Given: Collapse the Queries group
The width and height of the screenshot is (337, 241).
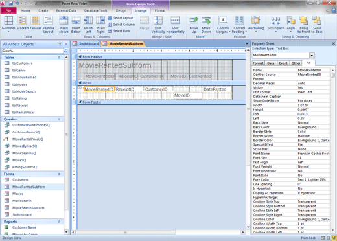Looking at the screenshot, I should (59, 119).
